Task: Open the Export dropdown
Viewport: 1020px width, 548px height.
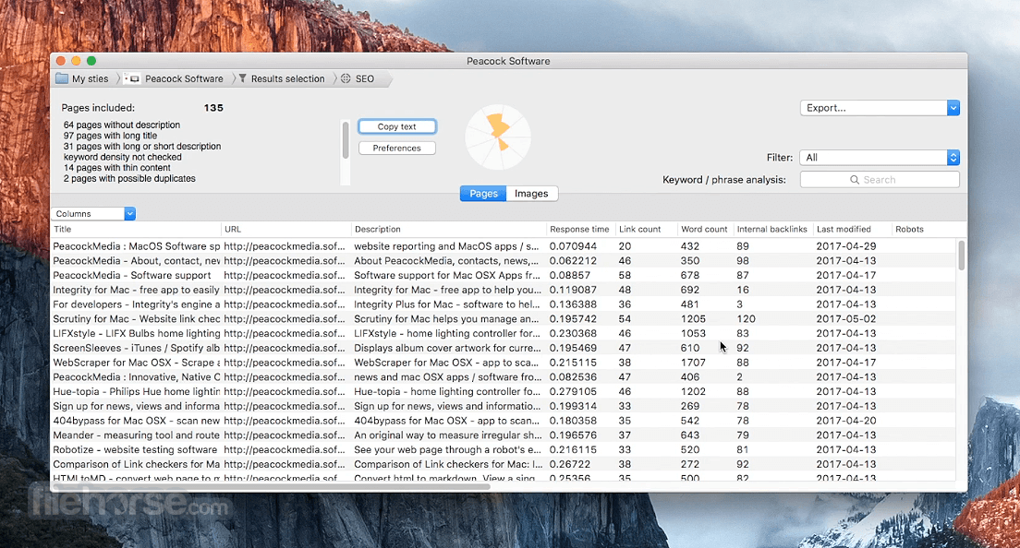Action: [880, 108]
